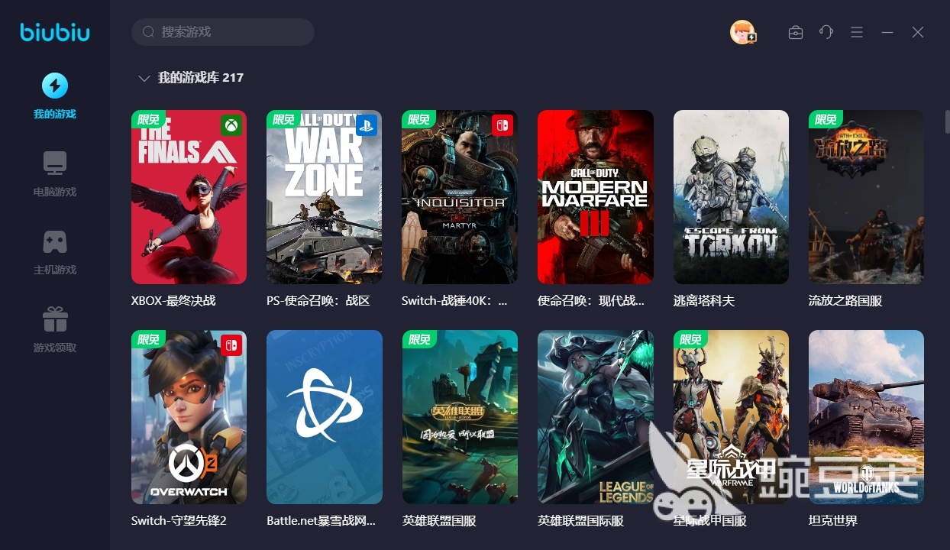
Task: Select the XBOX-最终决战 game title
Action: (x=173, y=301)
